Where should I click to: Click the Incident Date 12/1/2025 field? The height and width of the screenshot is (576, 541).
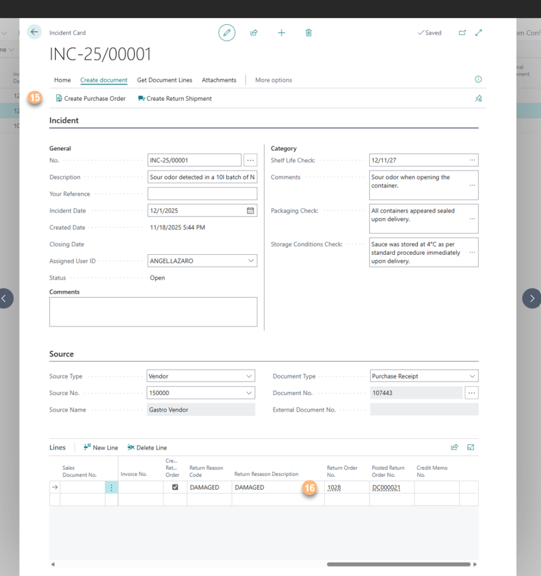pos(202,210)
